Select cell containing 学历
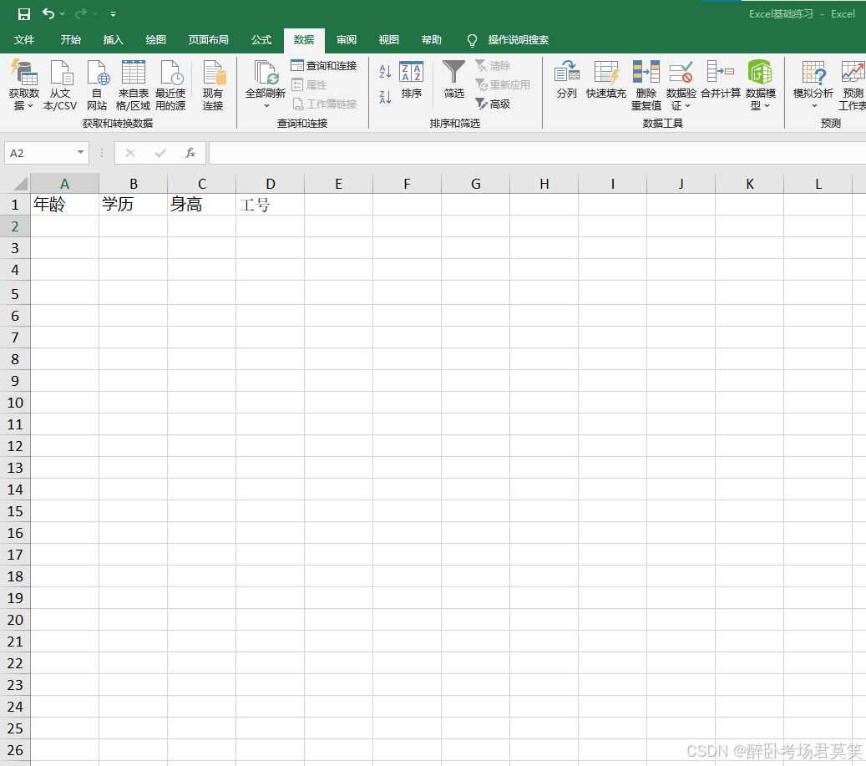This screenshot has height=766, width=866. pos(133,205)
